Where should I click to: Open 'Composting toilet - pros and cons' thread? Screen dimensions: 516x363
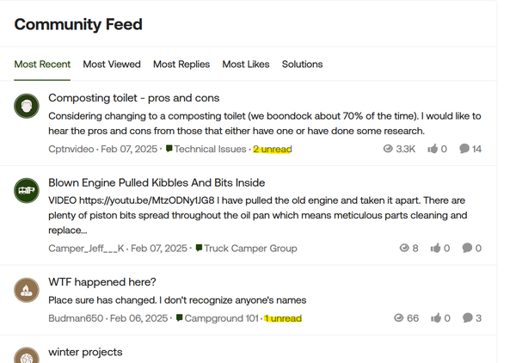(x=133, y=98)
